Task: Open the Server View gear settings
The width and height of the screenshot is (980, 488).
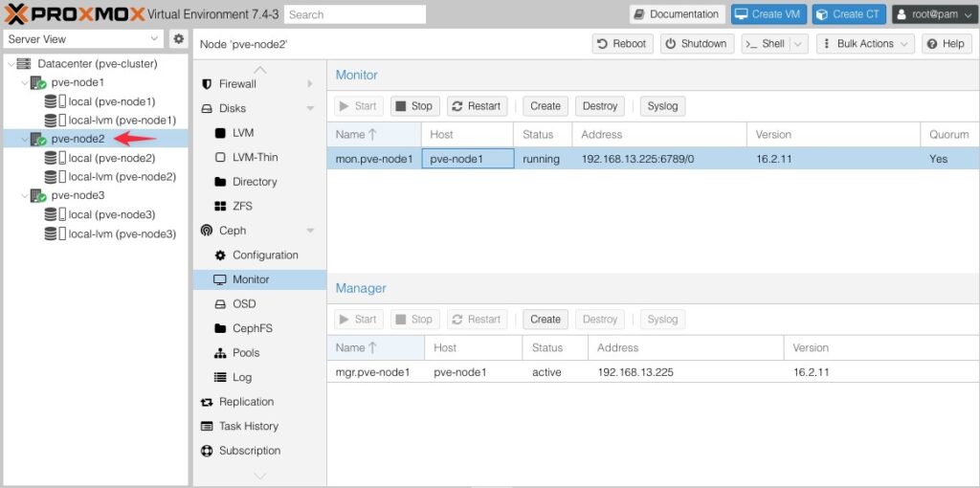Action: coord(179,38)
